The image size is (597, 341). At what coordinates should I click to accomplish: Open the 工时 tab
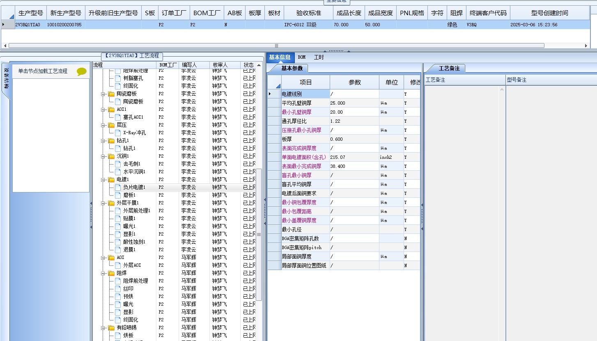click(319, 57)
